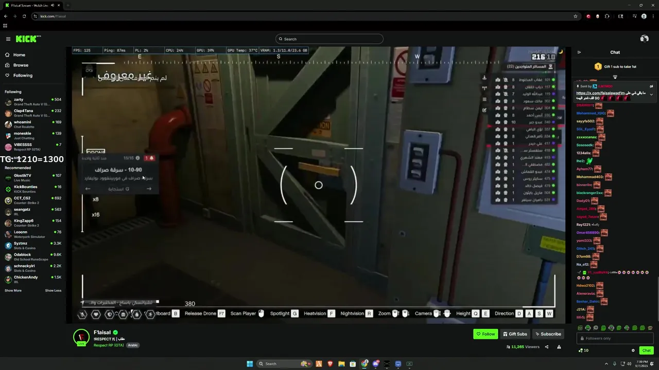Click the Subscribe button
Viewport: 659px width, 370px height.
[x=548, y=334]
